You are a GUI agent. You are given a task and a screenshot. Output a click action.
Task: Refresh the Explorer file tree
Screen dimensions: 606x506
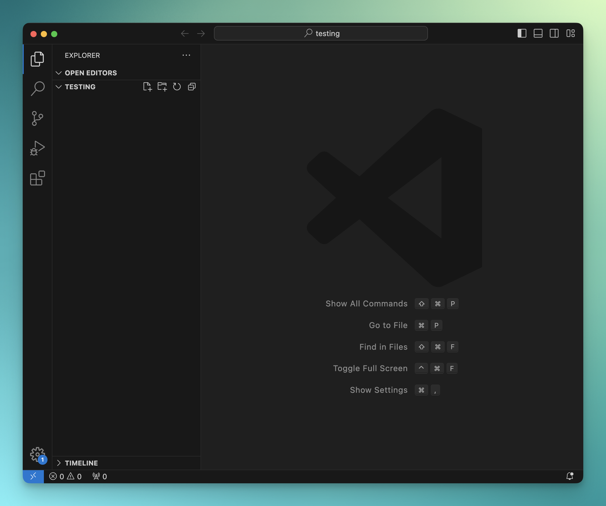pos(177,87)
